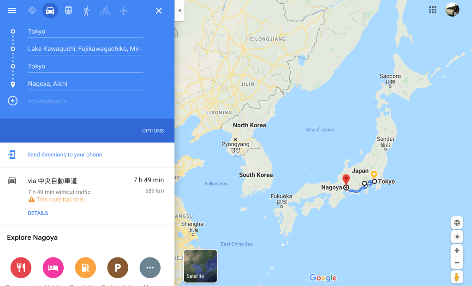Open Restaurants category in Explore Nagoya
The width and height of the screenshot is (472, 286).
pos(21,268)
